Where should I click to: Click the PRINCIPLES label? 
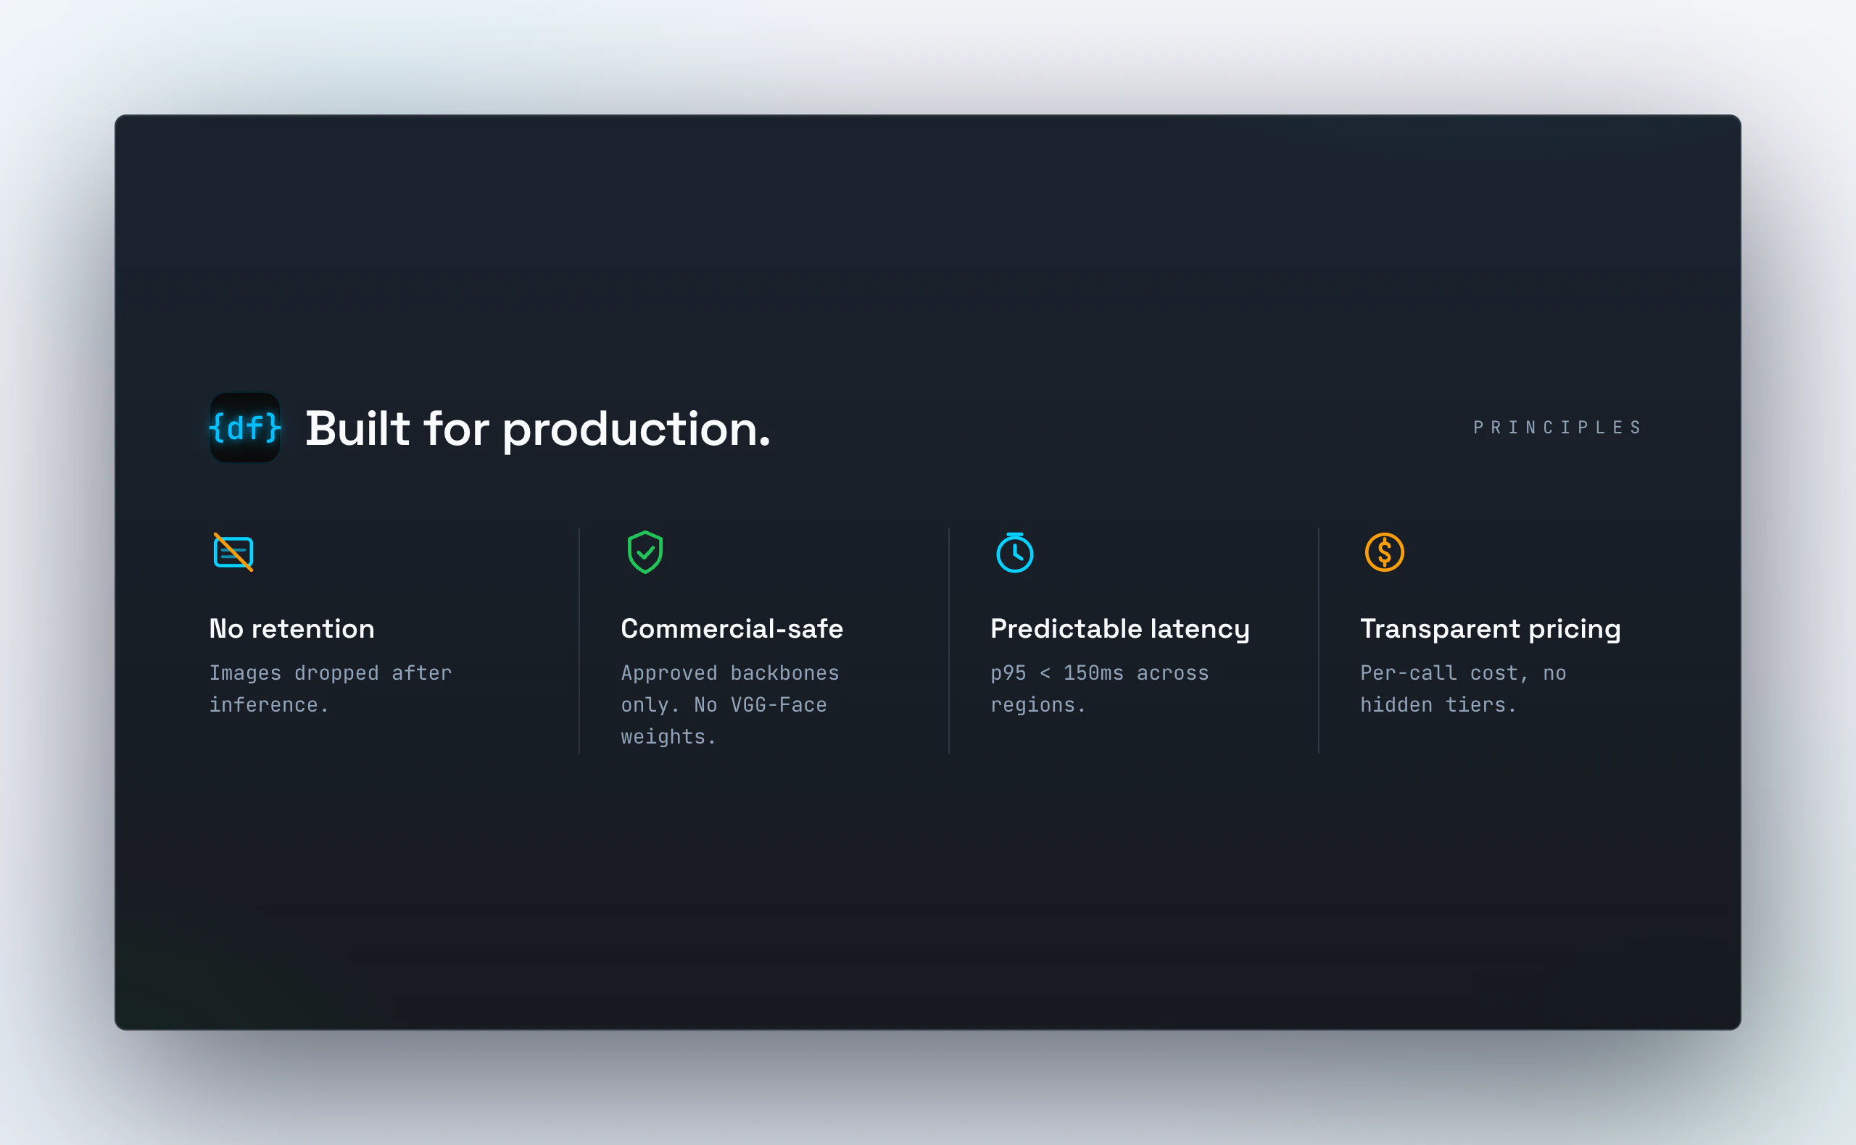click(1557, 427)
